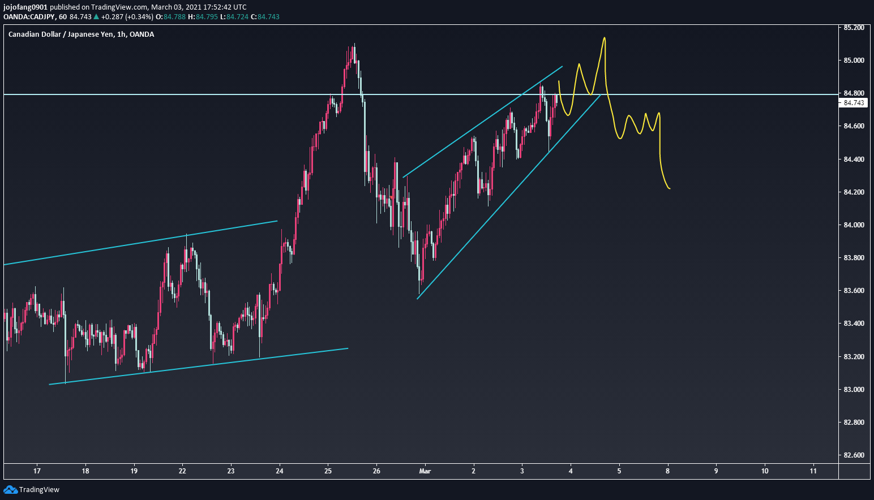The width and height of the screenshot is (874, 500).
Task: Click the date label 18 on time axis
Action: tap(85, 471)
